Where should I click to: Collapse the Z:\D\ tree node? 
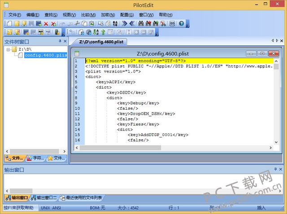(x=8, y=50)
